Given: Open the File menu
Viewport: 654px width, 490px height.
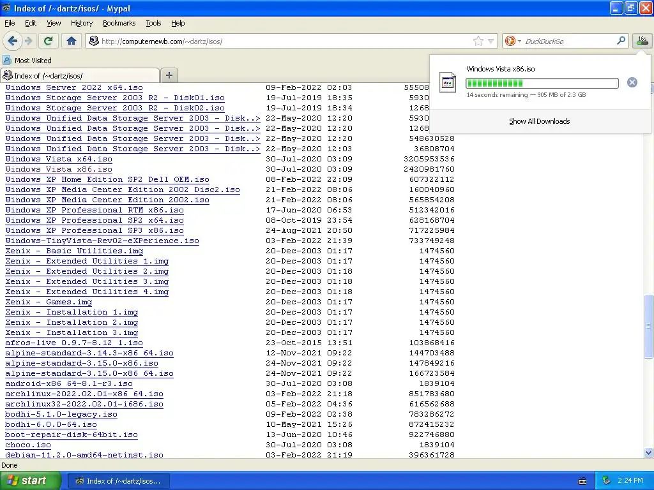Looking at the screenshot, I should pos(10,23).
